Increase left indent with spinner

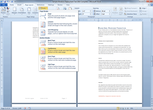pos(91,11)
